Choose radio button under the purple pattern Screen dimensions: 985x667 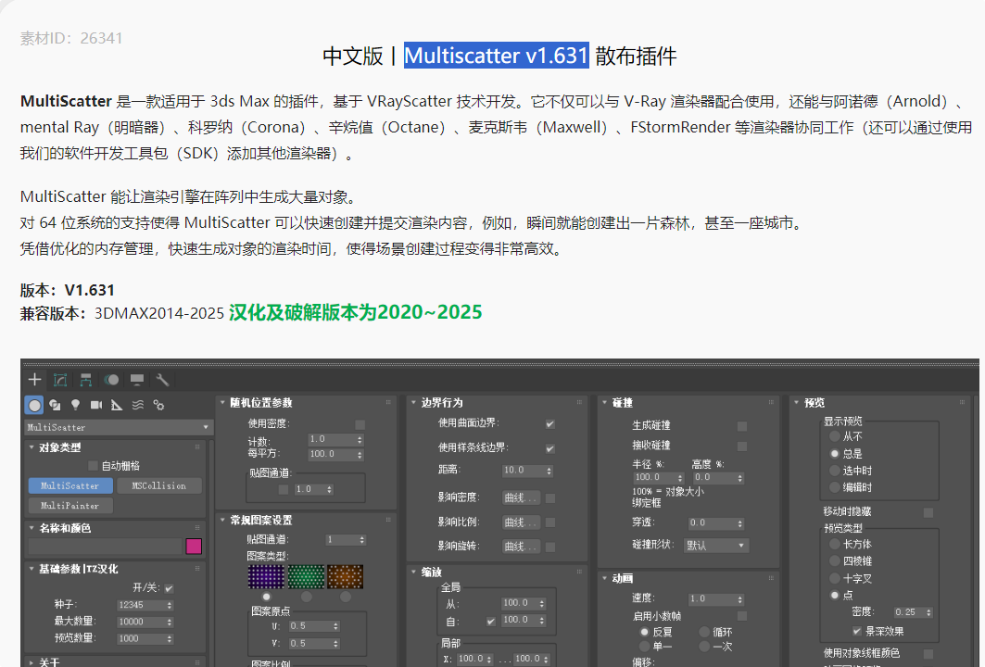pos(267,597)
